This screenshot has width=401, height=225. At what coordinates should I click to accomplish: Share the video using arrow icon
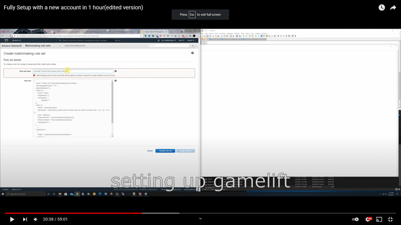tap(393, 7)
